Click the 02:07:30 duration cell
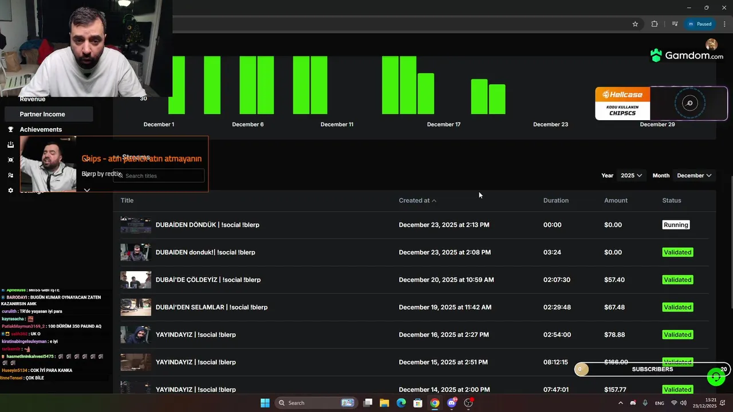This screenshot has height=412, width=733. [x=557, y=280]
